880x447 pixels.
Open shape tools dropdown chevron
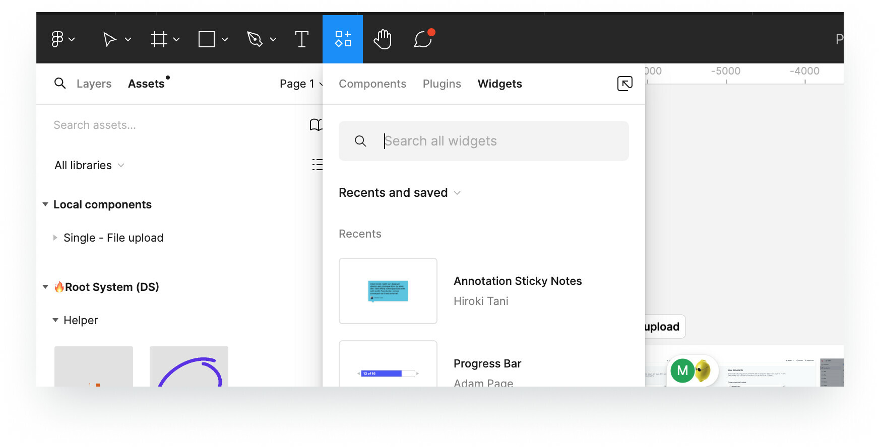tap(225, 39)
